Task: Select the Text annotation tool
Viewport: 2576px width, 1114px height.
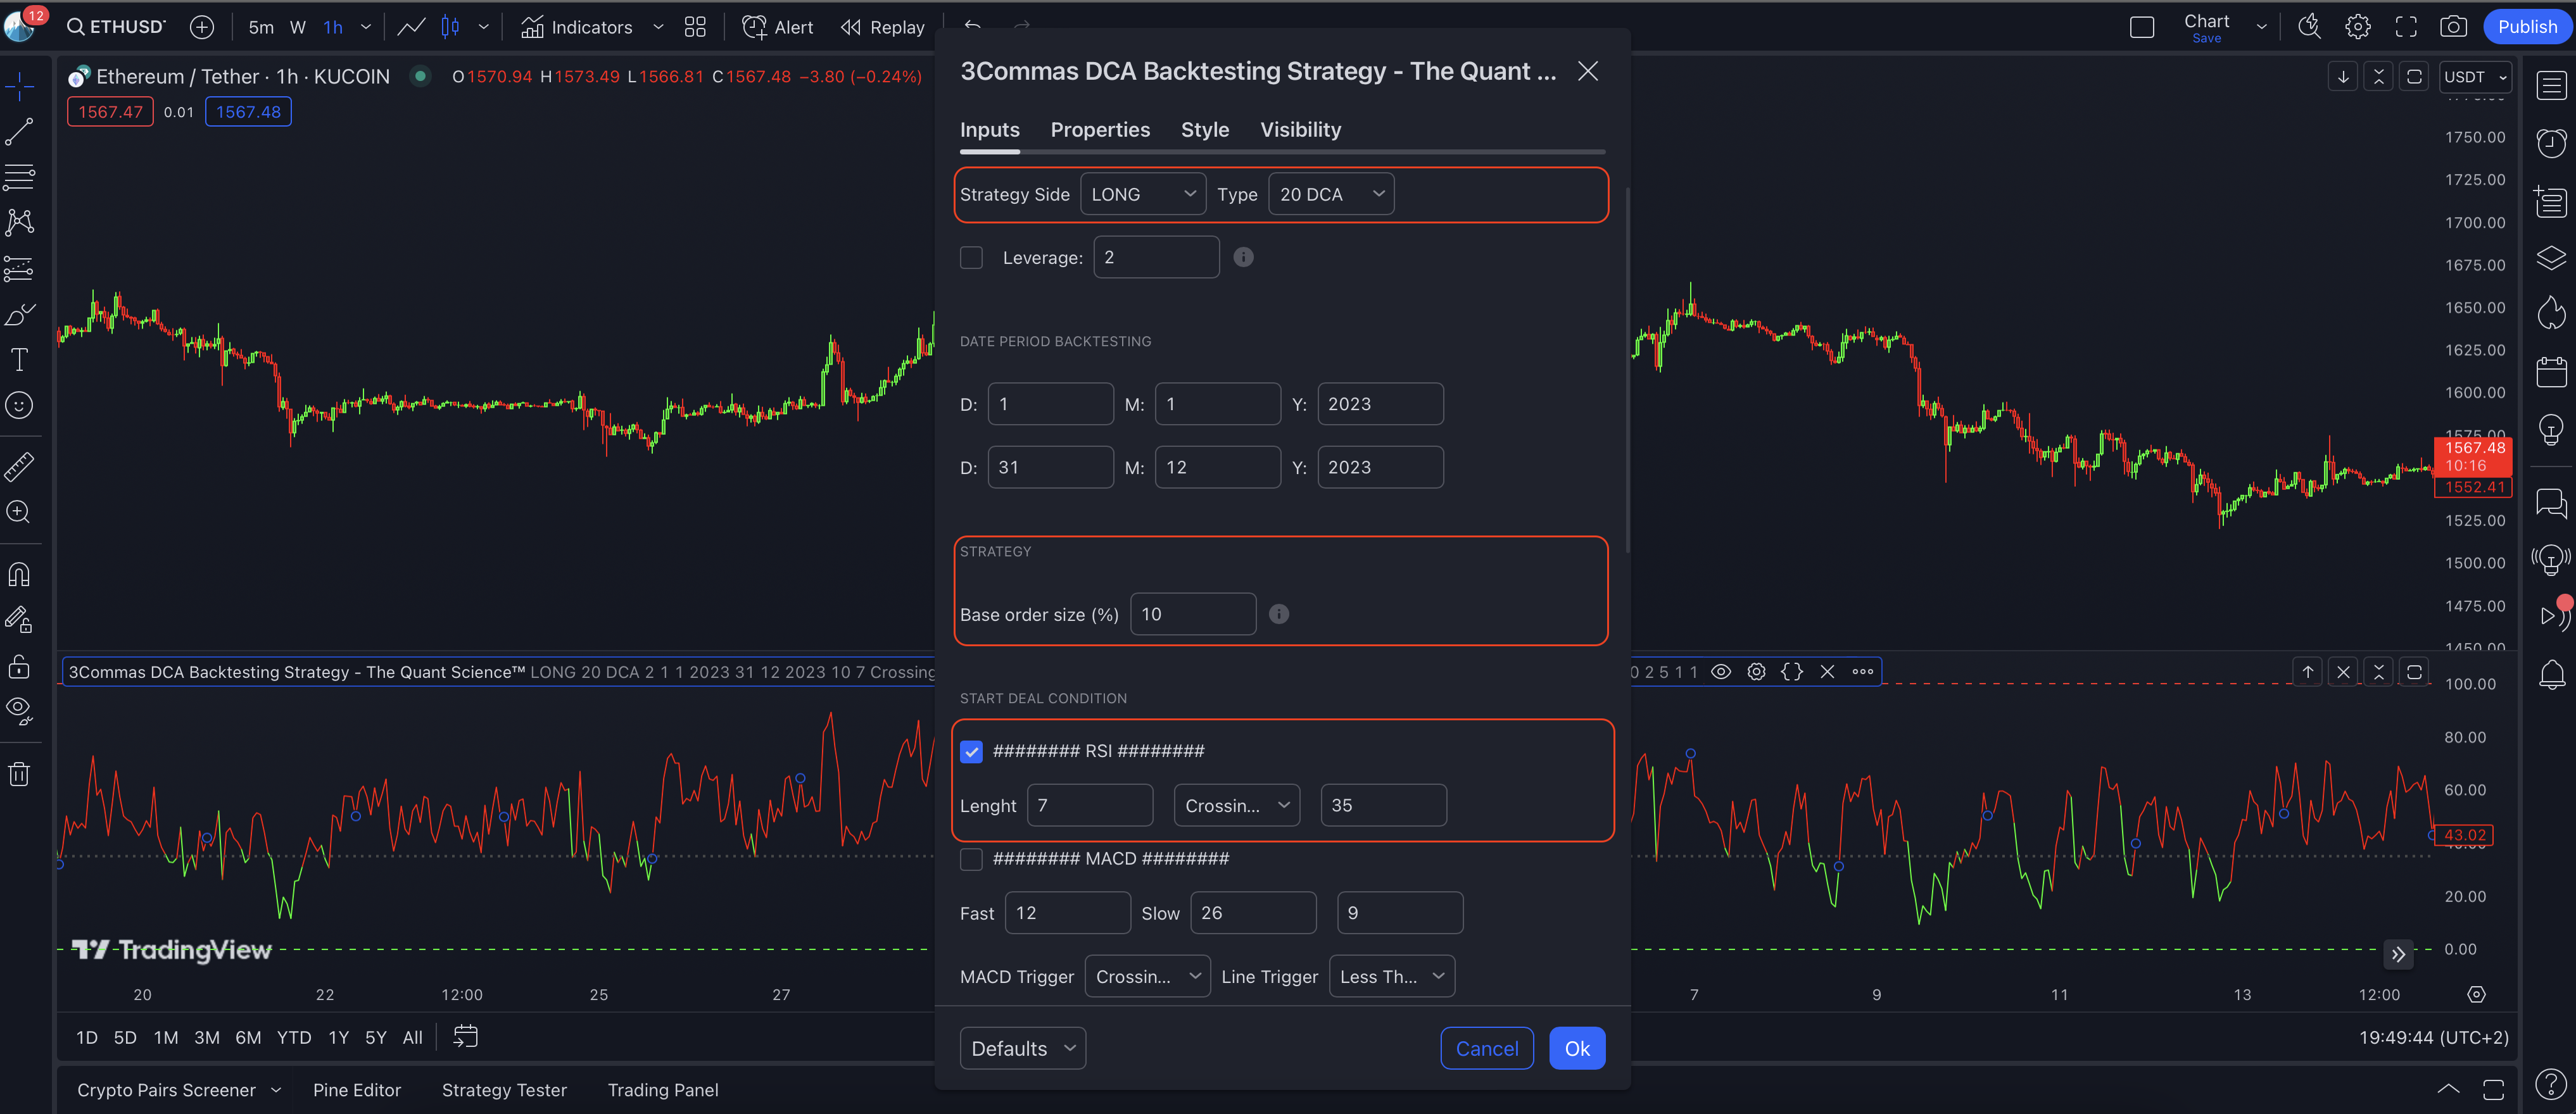Action: 19,359
